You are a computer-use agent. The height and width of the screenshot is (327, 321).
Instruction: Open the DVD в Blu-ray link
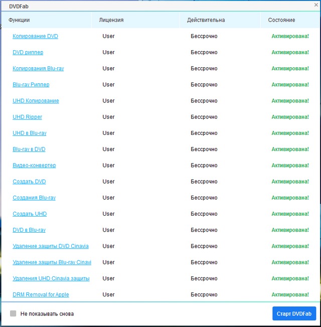point(29,230)
